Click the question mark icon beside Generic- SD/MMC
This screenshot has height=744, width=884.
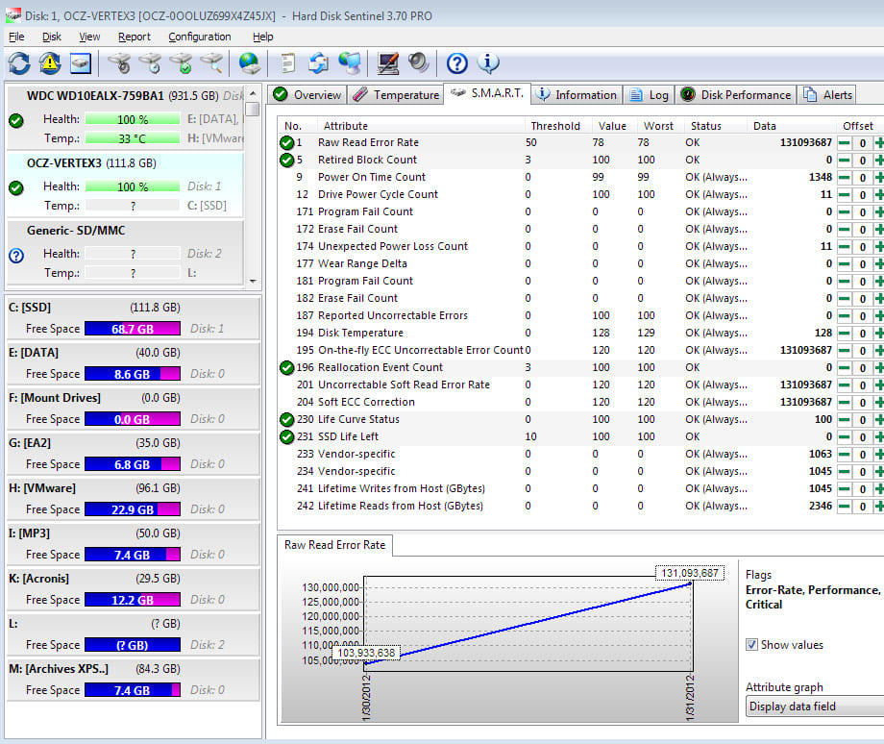pyautogui.click(x=16, y=256)
